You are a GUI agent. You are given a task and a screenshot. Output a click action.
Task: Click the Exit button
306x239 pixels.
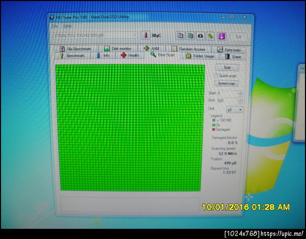(x=239, y=37)
